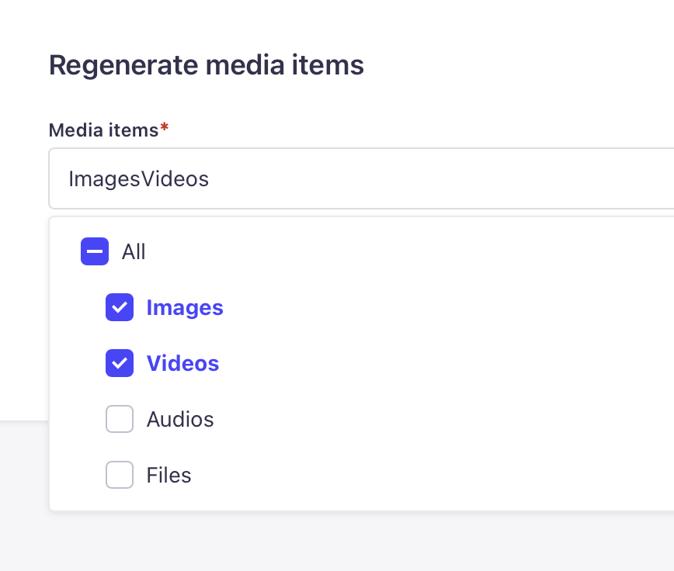Image resolution: width=674 pixels, height=571 pixels.
Task: Toggle the indeterminate All checkbox
Action: (95, 252)
